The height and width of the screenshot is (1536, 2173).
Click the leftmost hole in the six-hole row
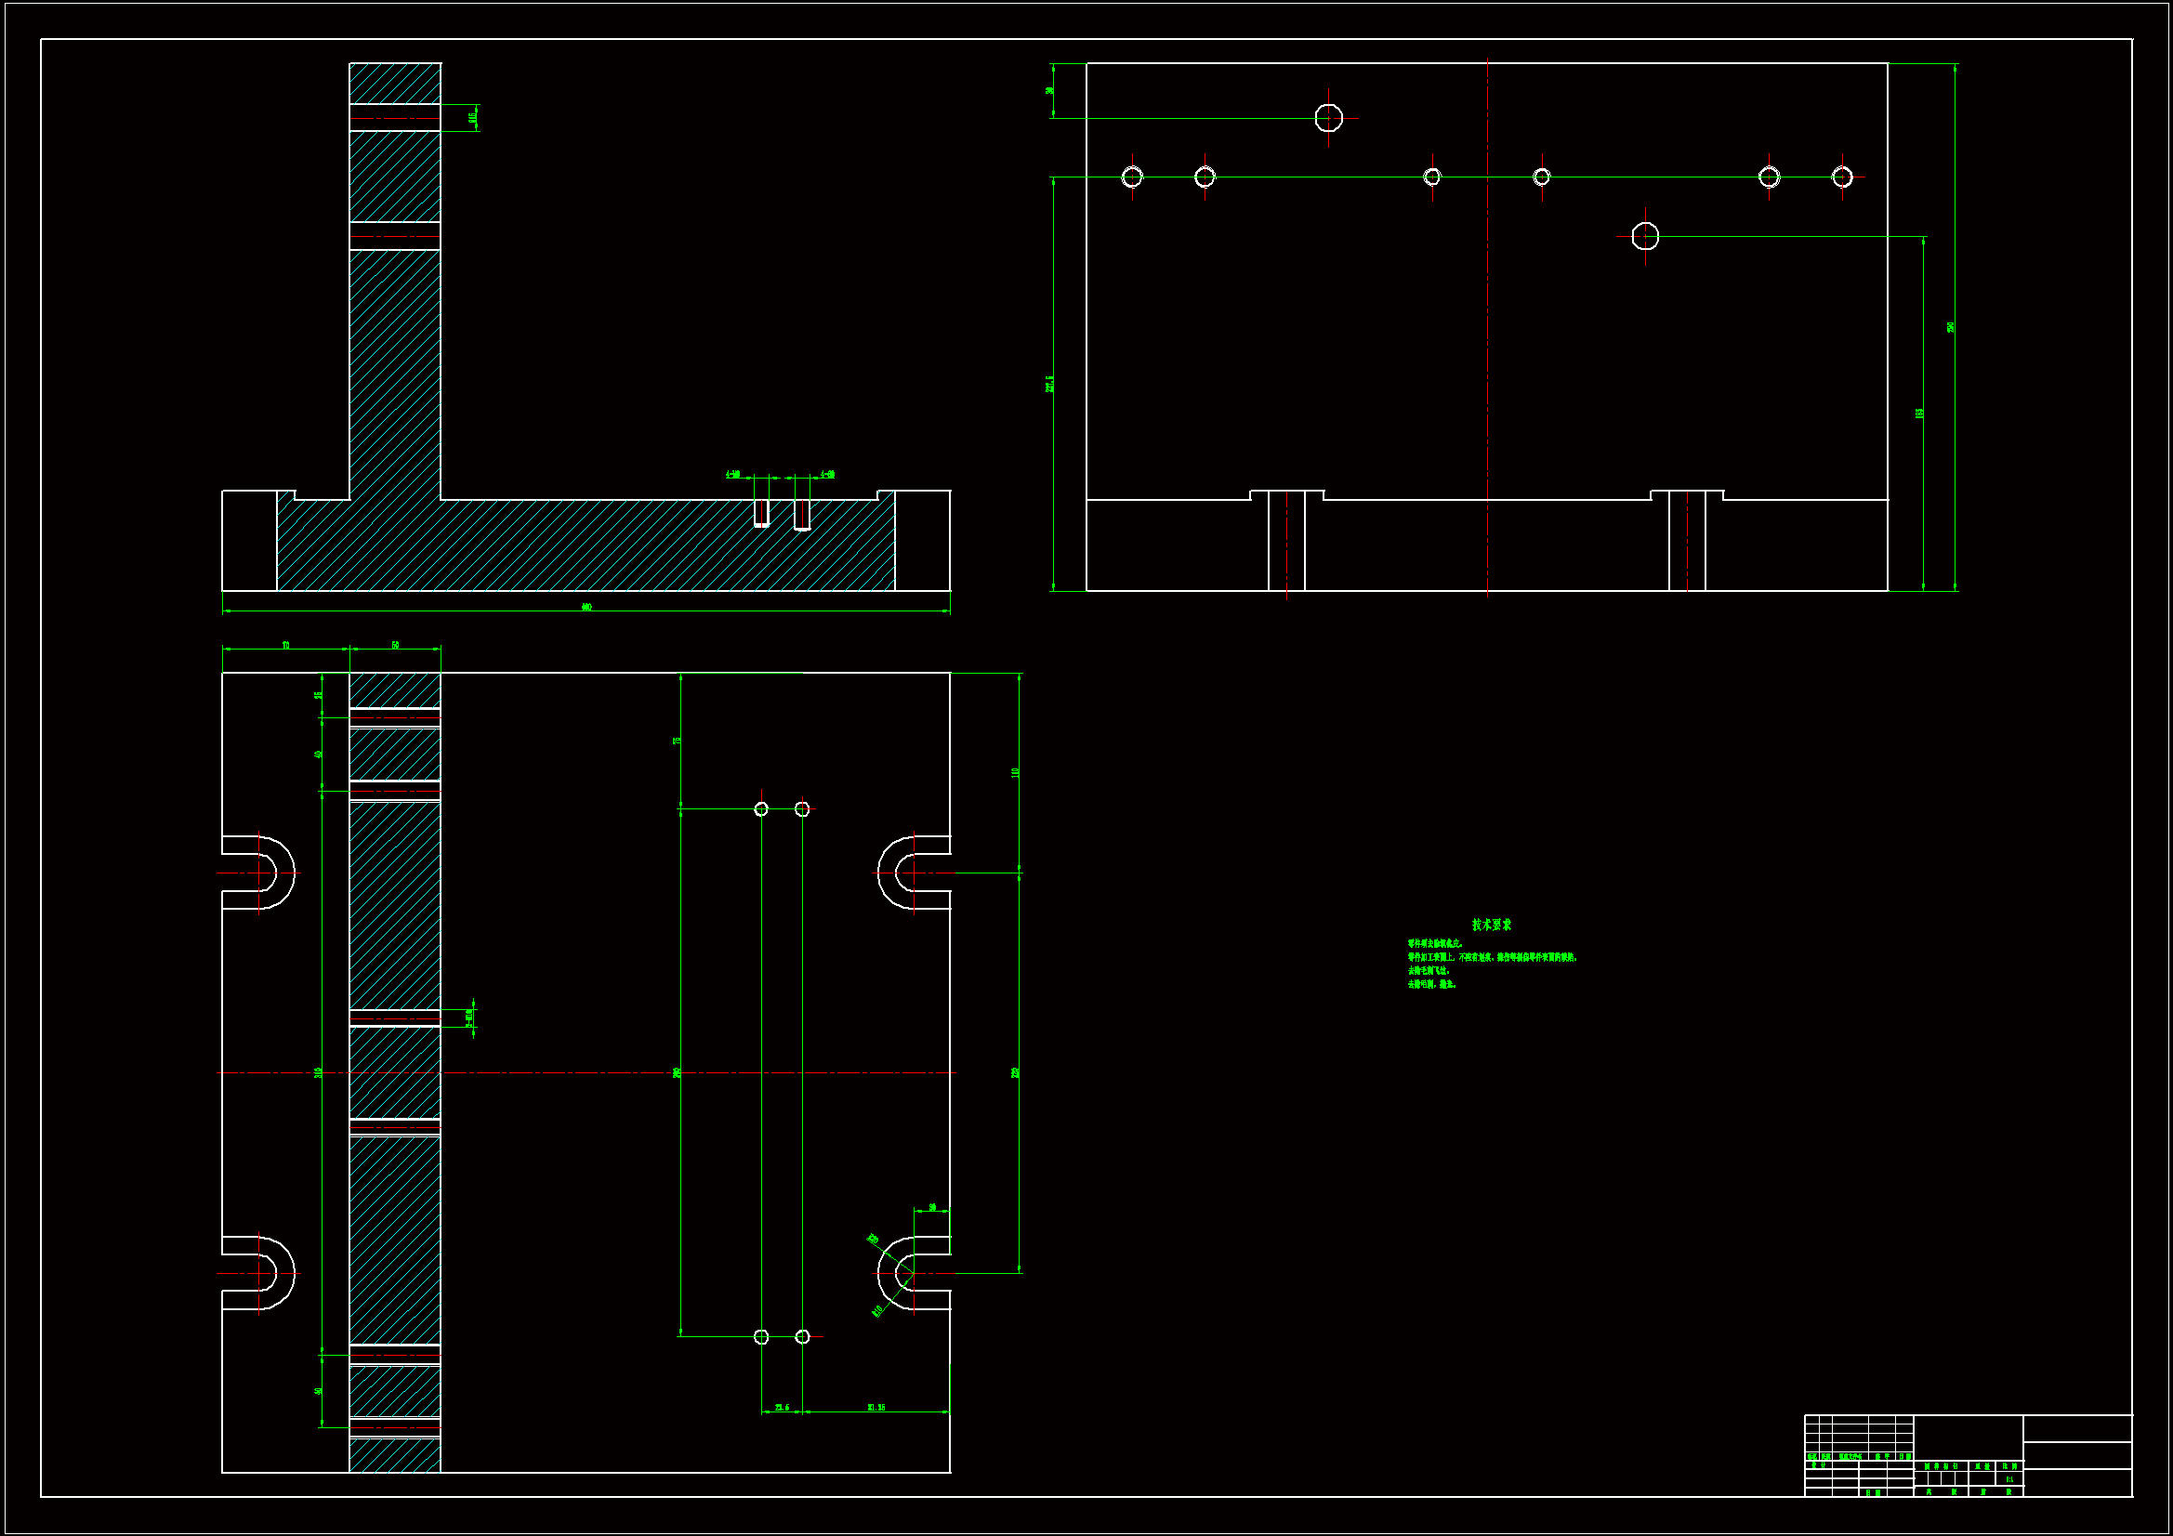tap(1132, 177)
